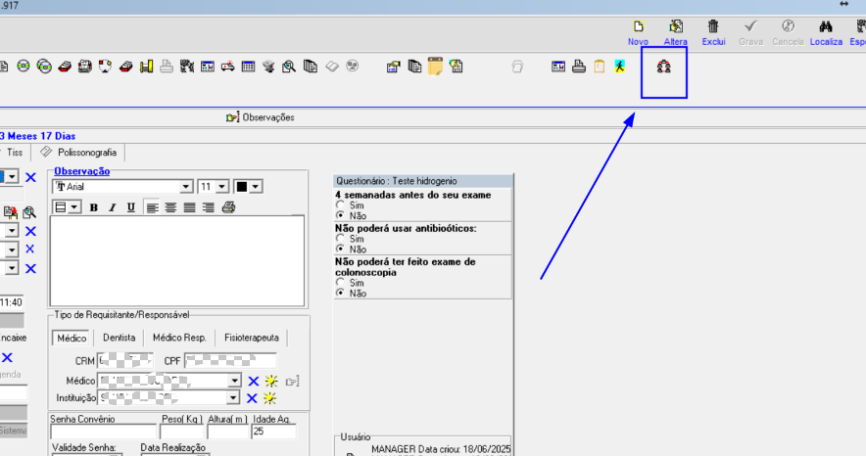Select Não for colonoscopia question
Viewport: 866px width, 456px height.
(x=340, y=294)
